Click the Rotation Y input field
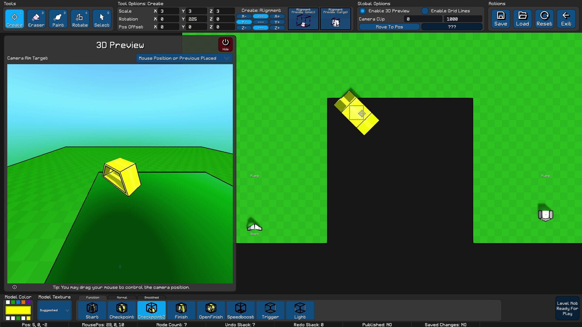The height and width of the screenshot is (327, 582). coord(196,19)
